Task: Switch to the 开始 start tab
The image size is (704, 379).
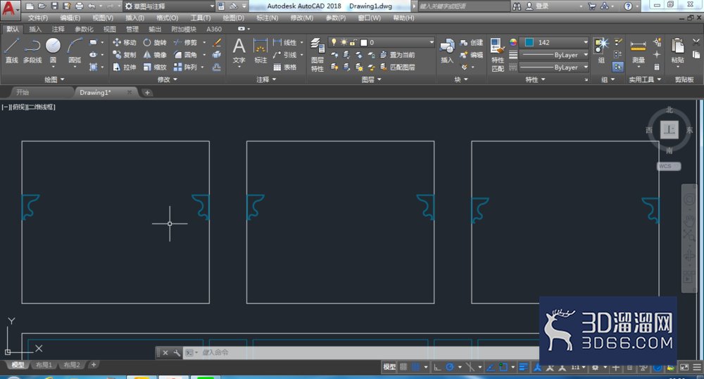Action: pos(23,92)
